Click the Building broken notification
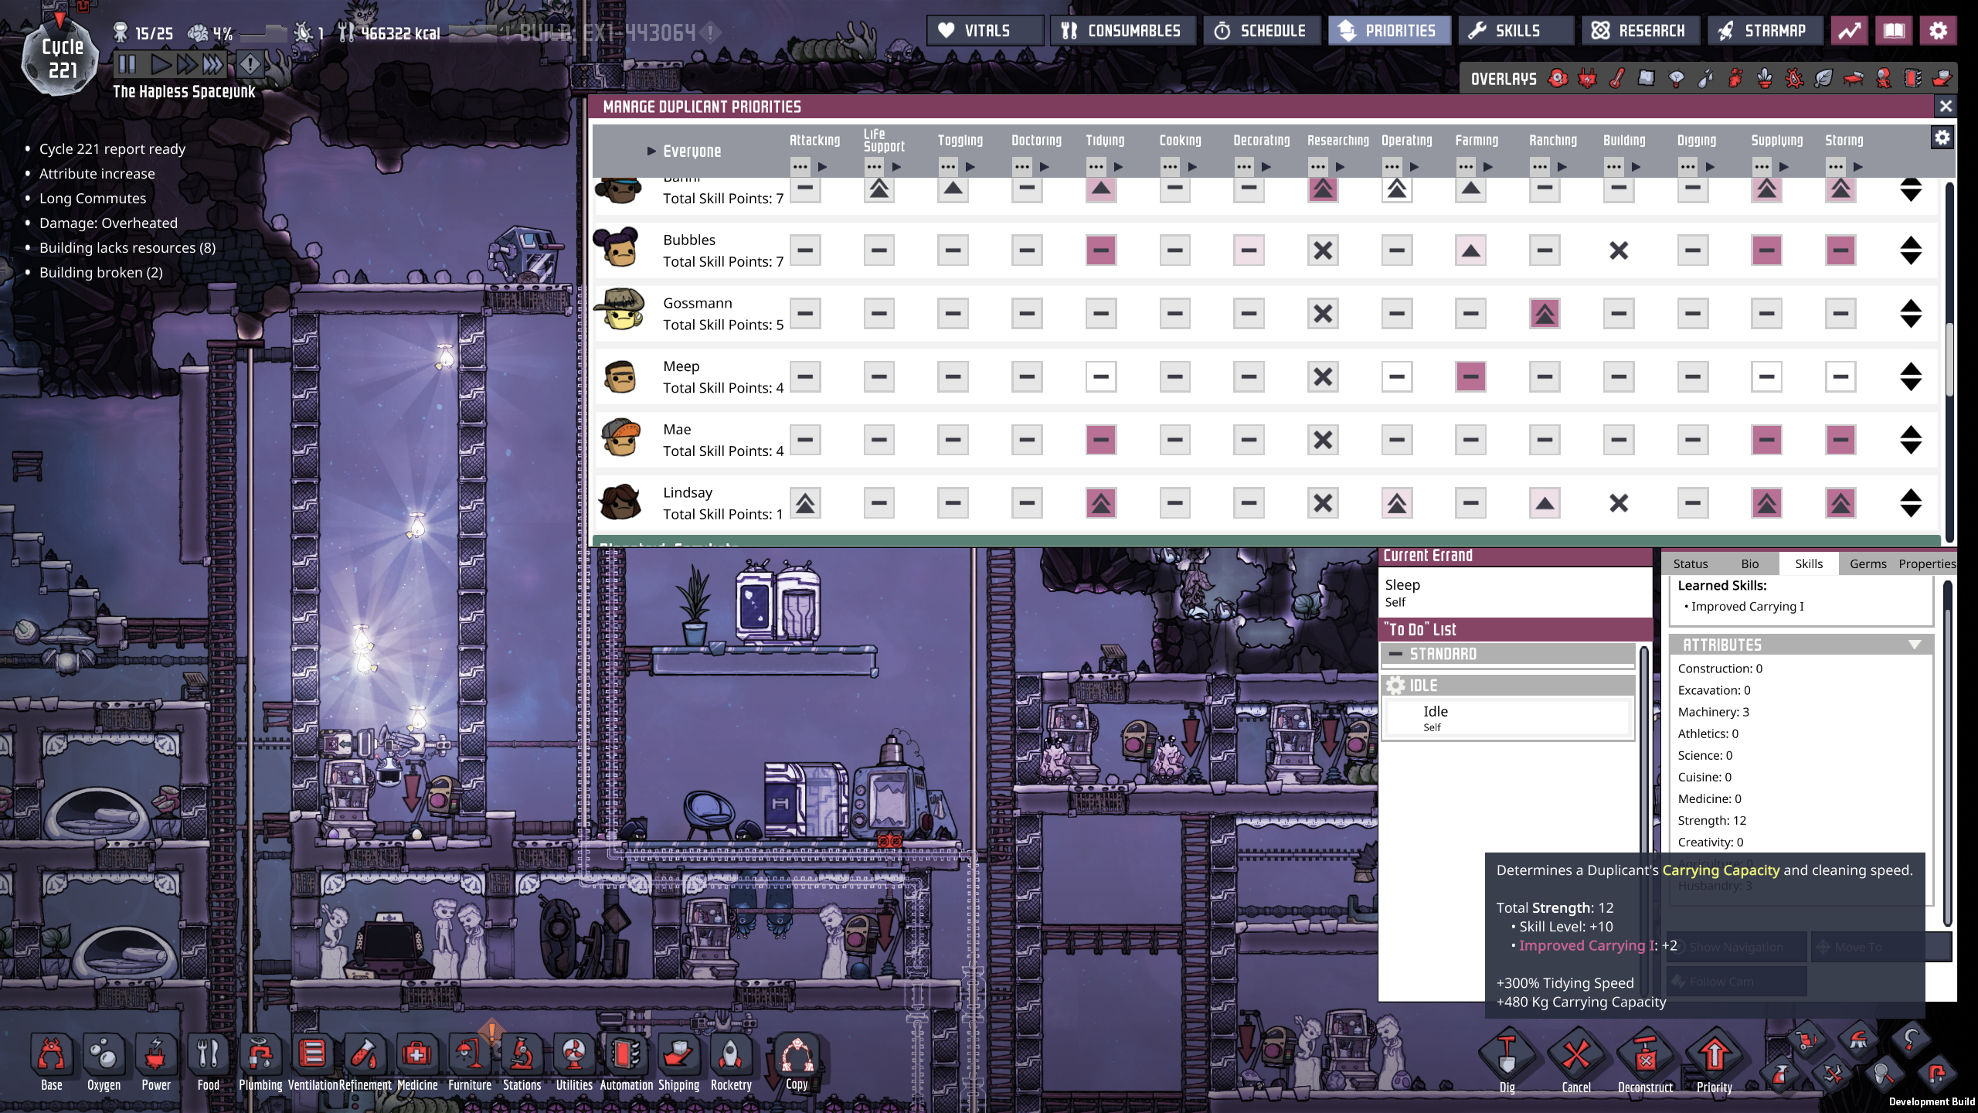Image resolution: width=1978 pixels, height=1113 pixels. (x=100, y=273)
